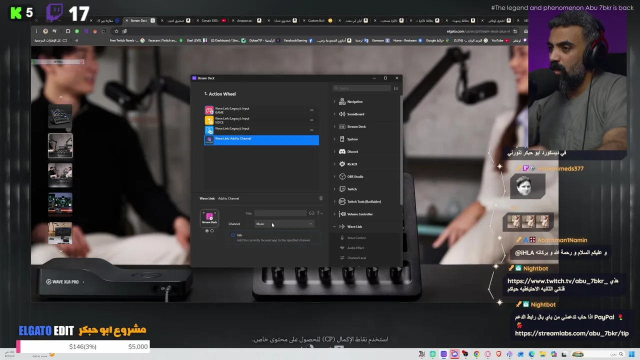Click the up arrow above product thumbnails
The width and height of the screenshot is (640, 360).
click(x=60, y=97)
